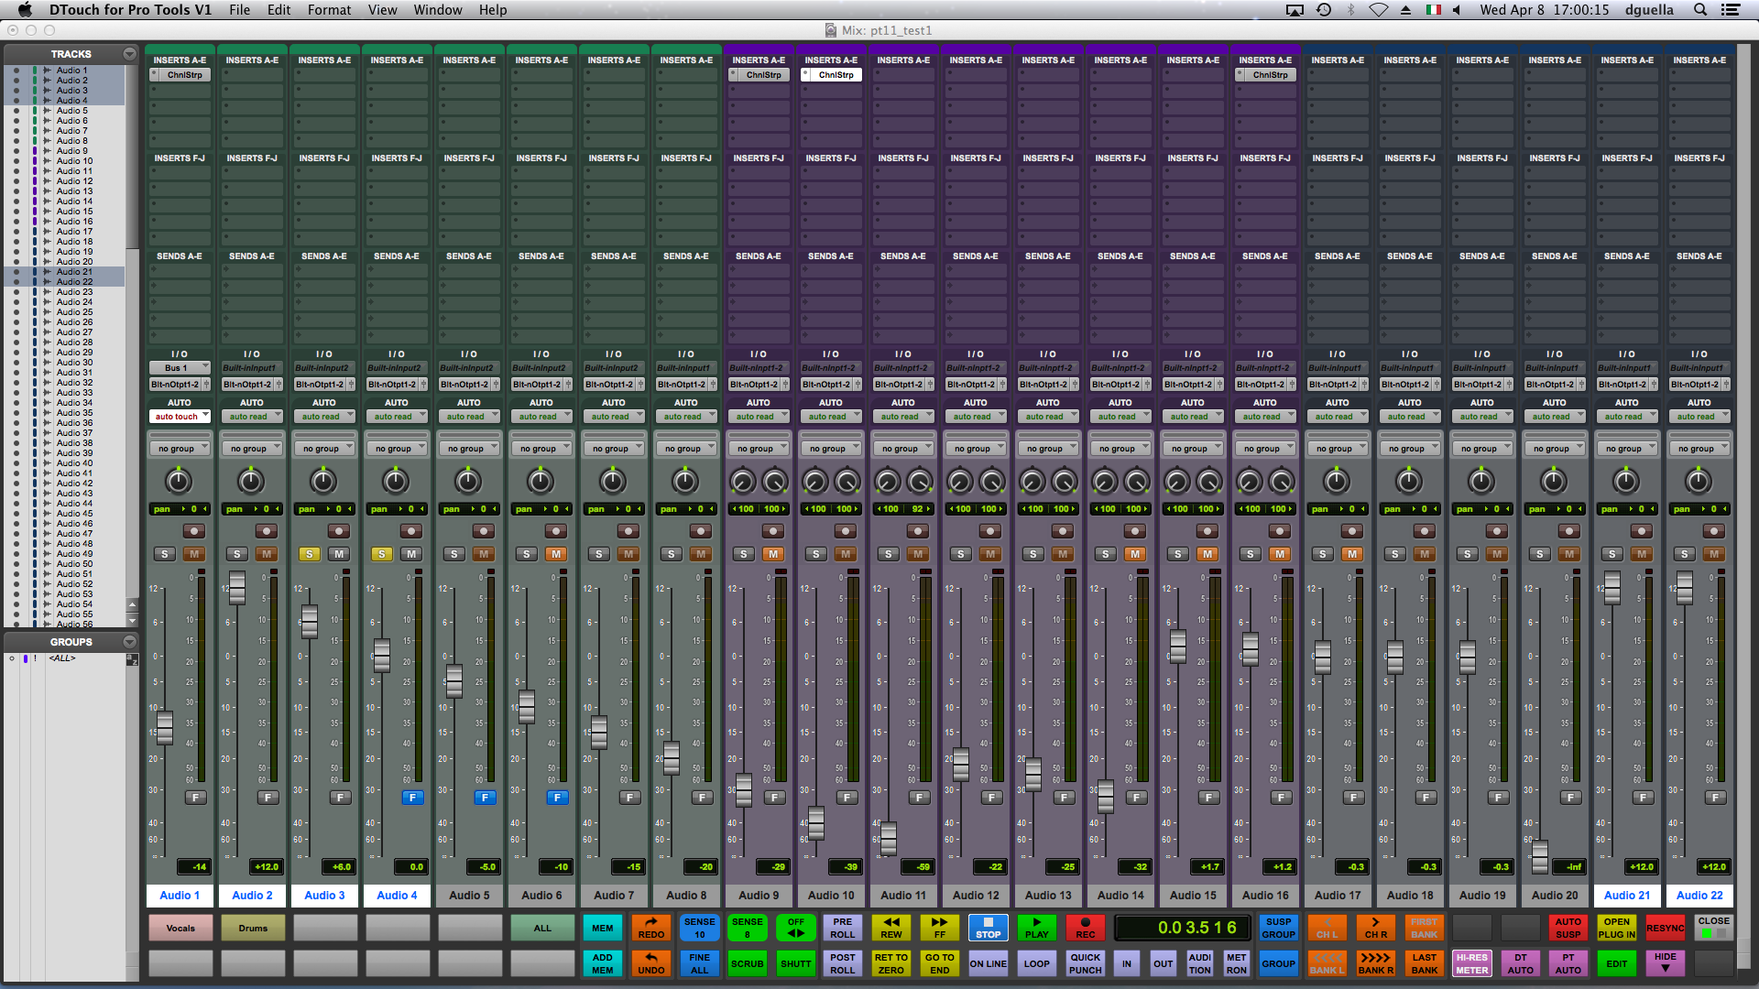1759x989 pixels.
Task: Click the ChnlStrp insert on Audio 10
Action: click(x=832, y=75)
